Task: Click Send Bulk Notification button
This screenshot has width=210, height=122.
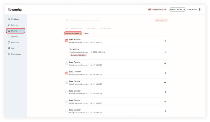Action: 73,33
